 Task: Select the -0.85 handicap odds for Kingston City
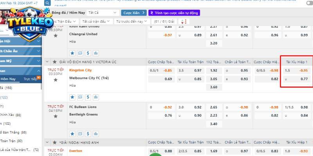167,71
